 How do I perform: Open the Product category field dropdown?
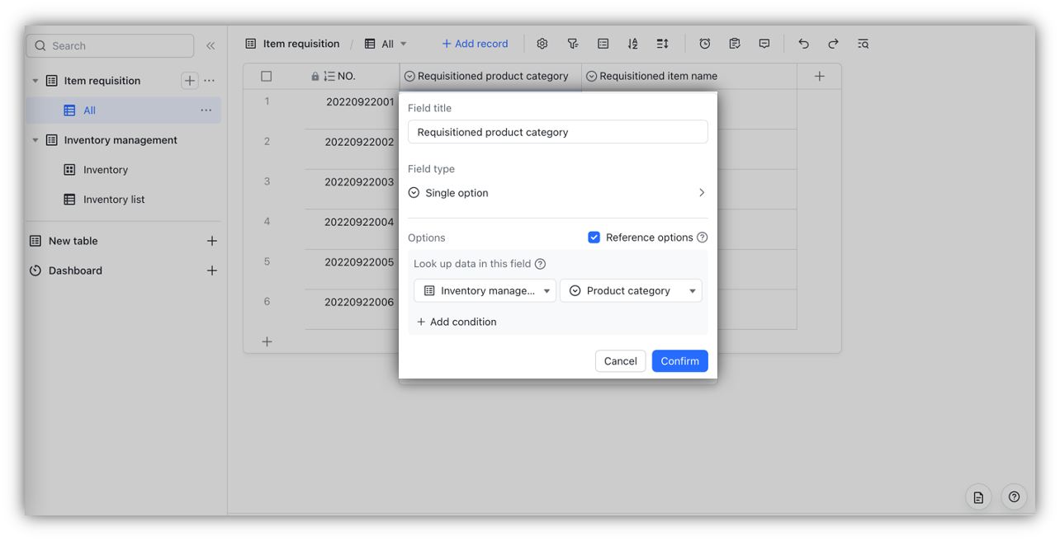coord(631,290)
